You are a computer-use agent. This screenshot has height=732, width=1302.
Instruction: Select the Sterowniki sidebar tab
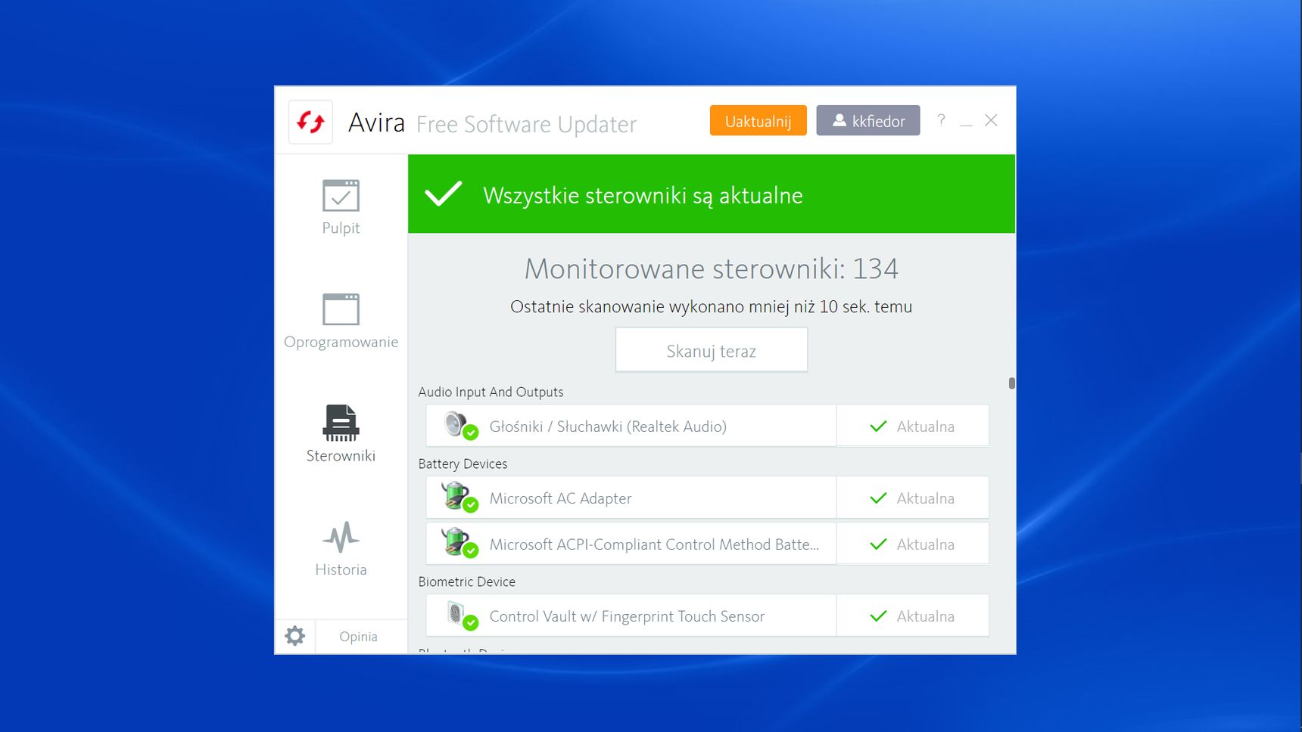[x=341, y=435]
